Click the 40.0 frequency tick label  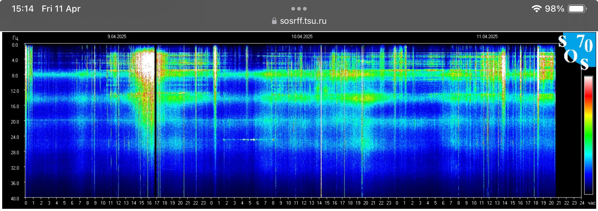(x=15, y=199)
